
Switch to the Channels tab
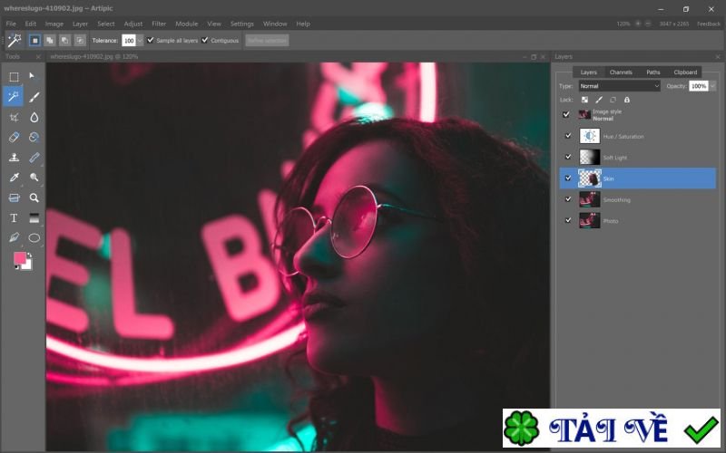(x=621, y=72)
